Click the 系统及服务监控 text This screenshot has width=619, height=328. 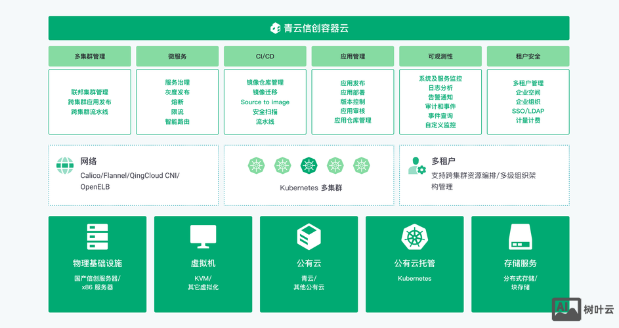tap(440, 78)
